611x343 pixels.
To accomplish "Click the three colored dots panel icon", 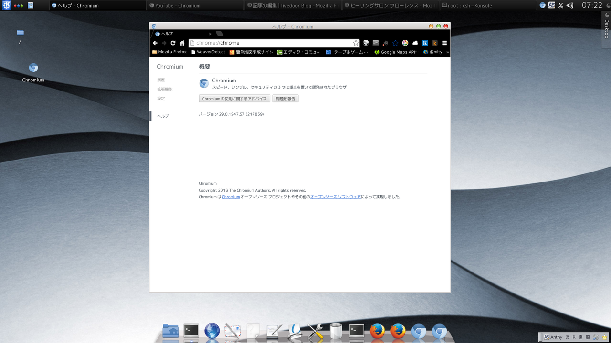I will click(19, 6).
